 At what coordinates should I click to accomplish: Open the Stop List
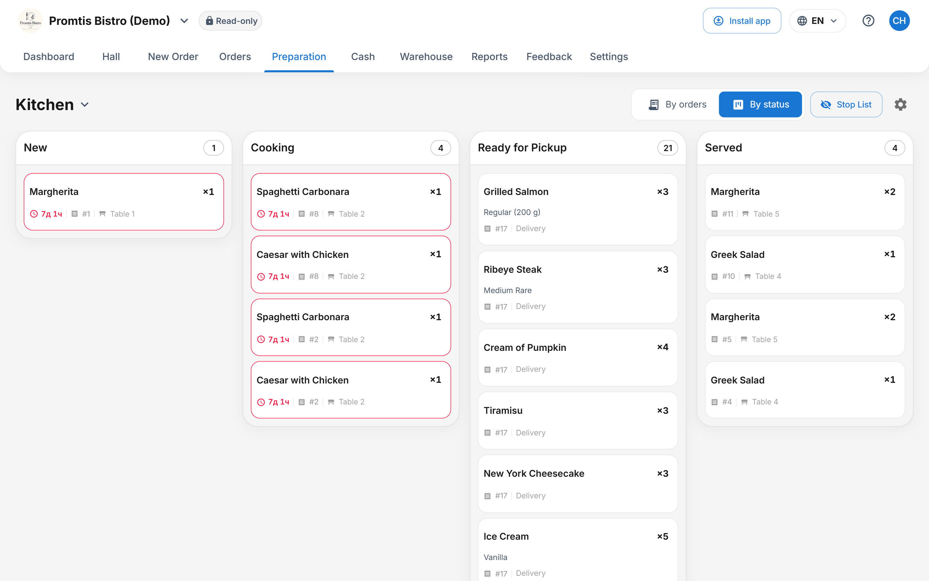coord(846,105)
